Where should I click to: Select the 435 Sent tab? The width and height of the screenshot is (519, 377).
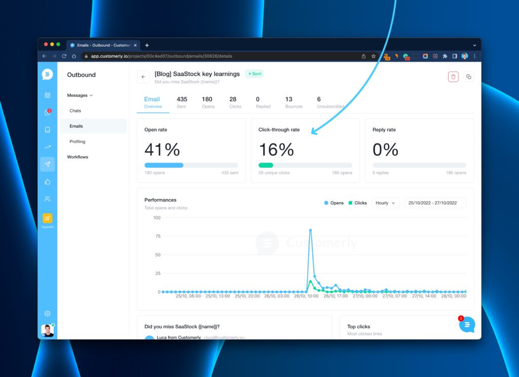tap(182, 102)
